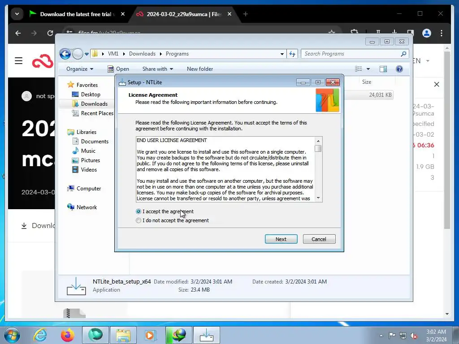Open Action Center flag icon in tray

pyautogui.click(x=392, y=335)
